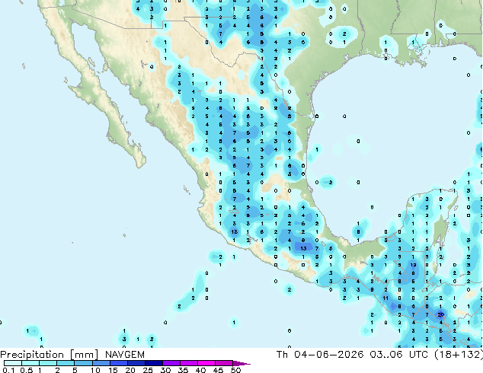
Task: Click the '0.5' legend scale label
Action: click(x=26, y=370)
